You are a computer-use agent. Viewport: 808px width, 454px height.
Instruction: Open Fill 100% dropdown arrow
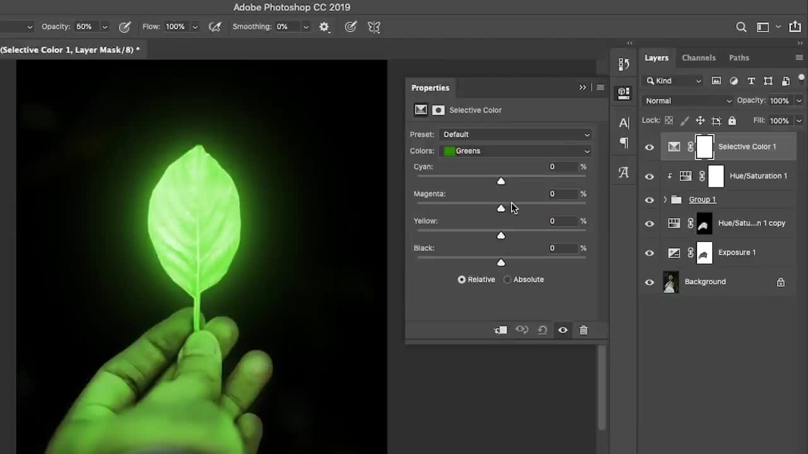799,120
